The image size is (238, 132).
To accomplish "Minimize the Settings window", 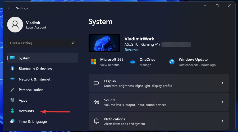I will click(x=205, y=6).
